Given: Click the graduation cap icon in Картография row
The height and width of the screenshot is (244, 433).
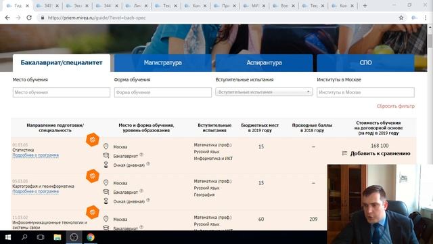Looking at the screenshot, I should coord(106,191).
